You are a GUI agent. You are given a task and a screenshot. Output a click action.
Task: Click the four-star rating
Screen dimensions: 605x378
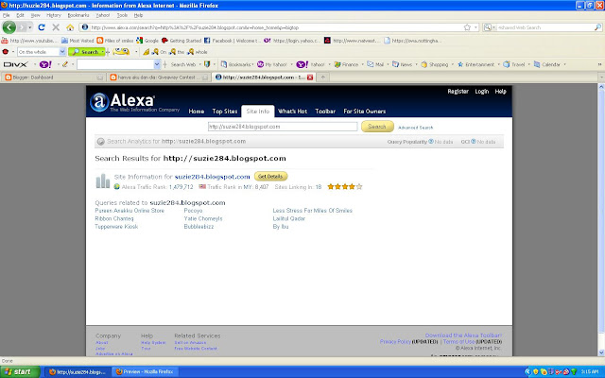(x=344, y=187)
